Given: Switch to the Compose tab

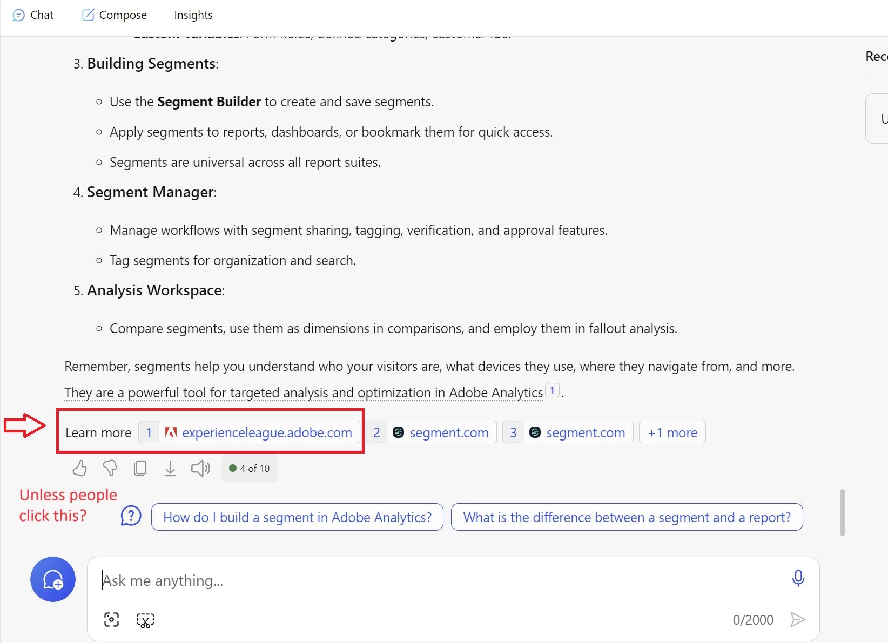Looking at the screenshot, I should [114, 15].
